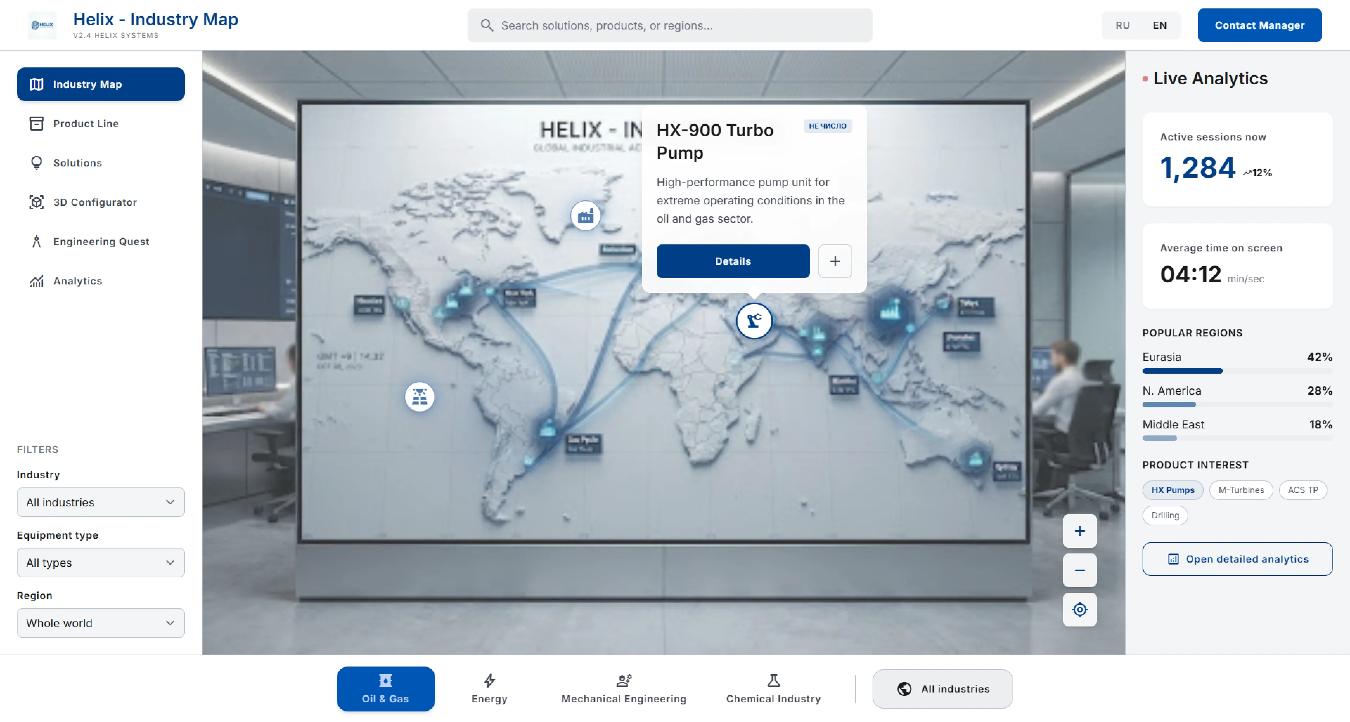The image size is (1350, 722).
Task: Click the Mechanical Engineering gears icon
Action: tap(624, 681)
